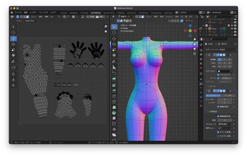Open the Select Box drag dropdown
This screenshot has height=156, width=247.
(x=31, y=21)
